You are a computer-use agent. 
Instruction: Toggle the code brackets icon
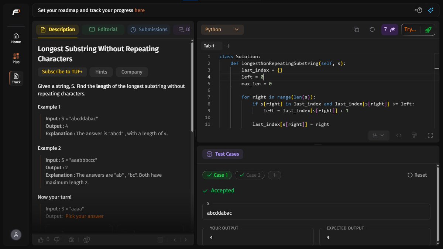pyautogui.click(x=399, y=135)
